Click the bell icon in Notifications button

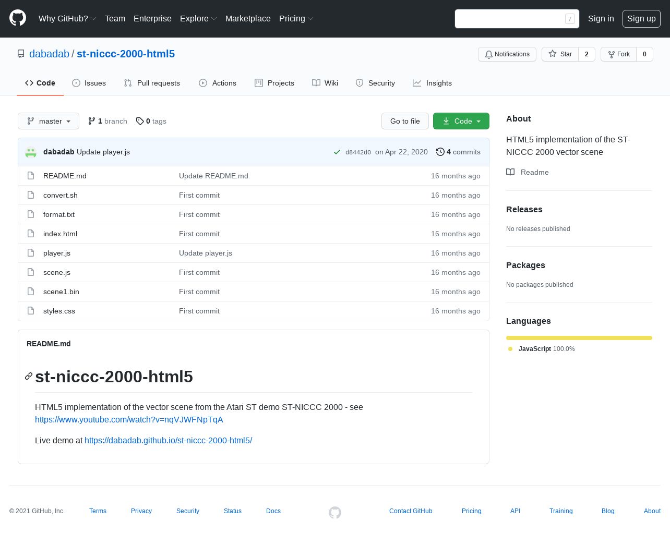pos(489,54)
